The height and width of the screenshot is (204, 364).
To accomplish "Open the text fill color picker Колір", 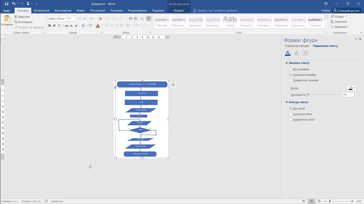I will click(x=352, y=88).
